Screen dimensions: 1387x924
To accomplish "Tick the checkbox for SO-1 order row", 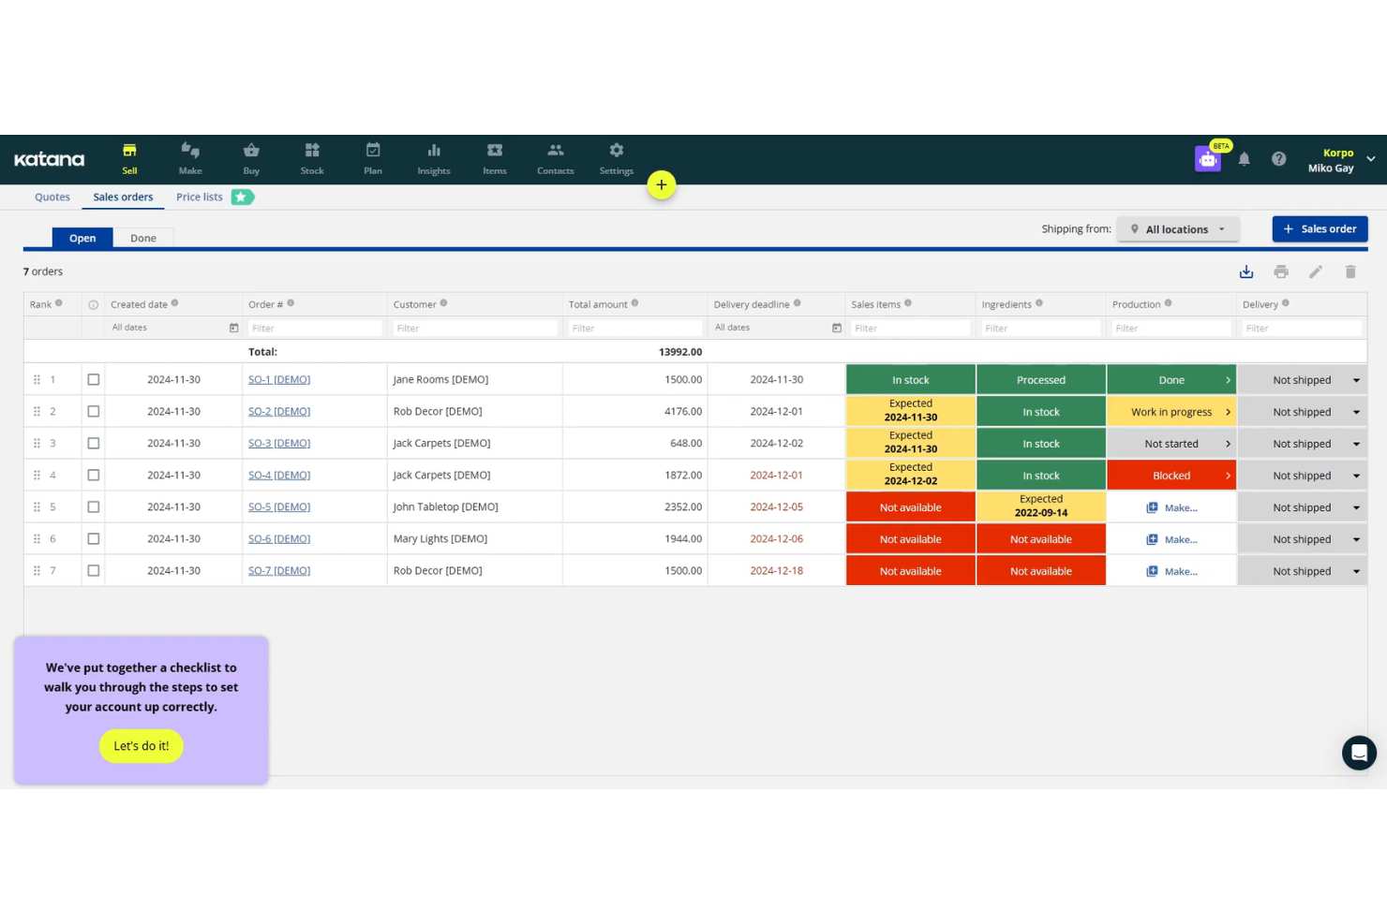I will (93, 379).
